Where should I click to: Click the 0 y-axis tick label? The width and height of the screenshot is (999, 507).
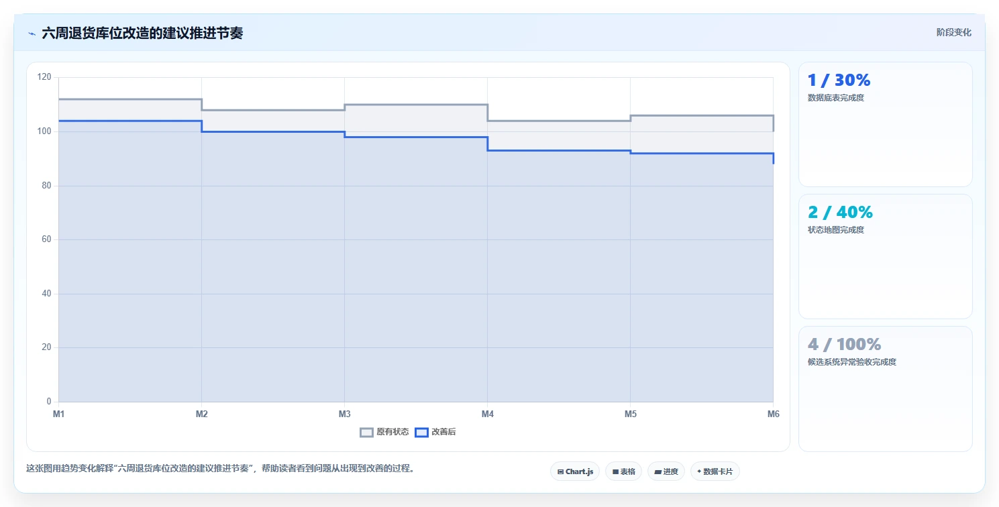[49, 402]
